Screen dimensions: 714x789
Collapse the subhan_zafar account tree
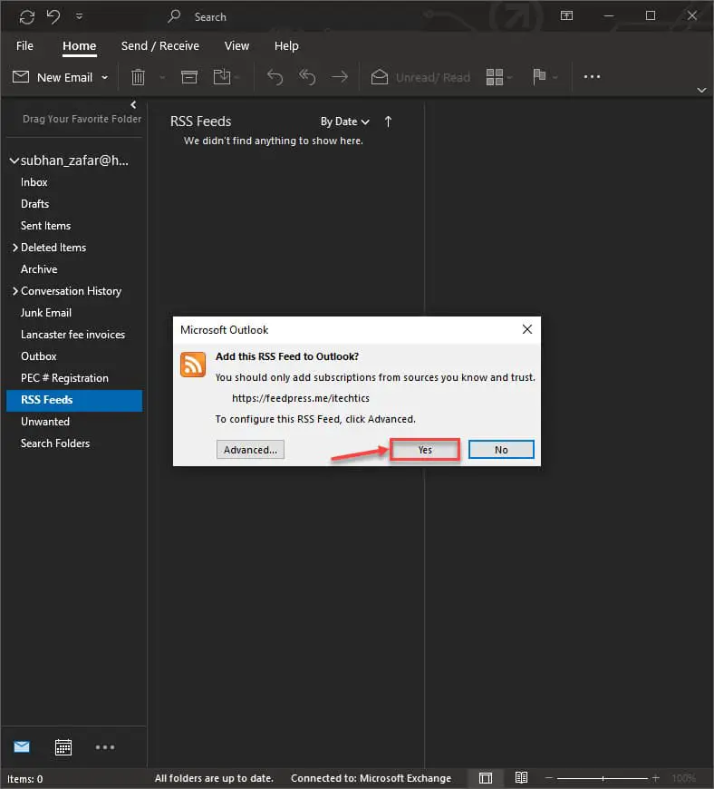14,161
